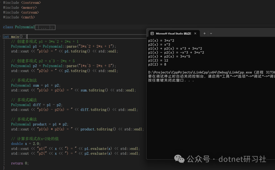The width and height of the screenshot is (275, 170).
Task: Click the comment 多项式加法
Action: coord(24,80)
